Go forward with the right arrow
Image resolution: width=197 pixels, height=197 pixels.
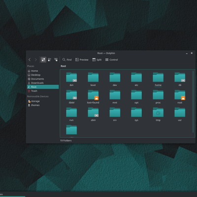point(35,60)
